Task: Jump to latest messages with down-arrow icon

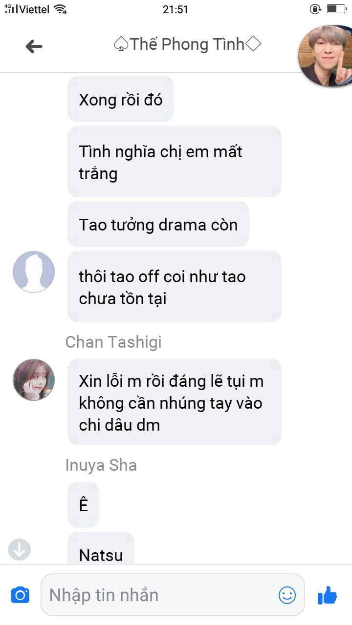Action: (20, 550)
